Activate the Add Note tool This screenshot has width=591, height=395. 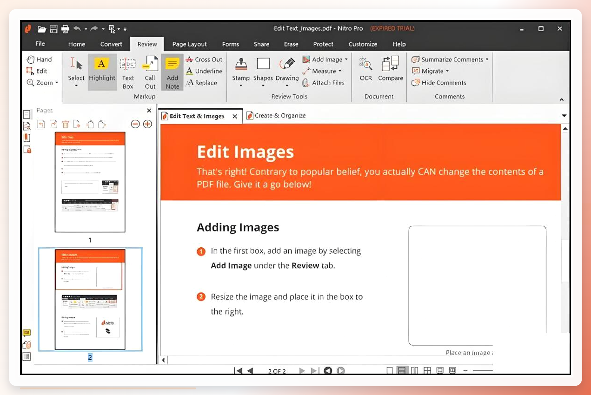(173, 72)
